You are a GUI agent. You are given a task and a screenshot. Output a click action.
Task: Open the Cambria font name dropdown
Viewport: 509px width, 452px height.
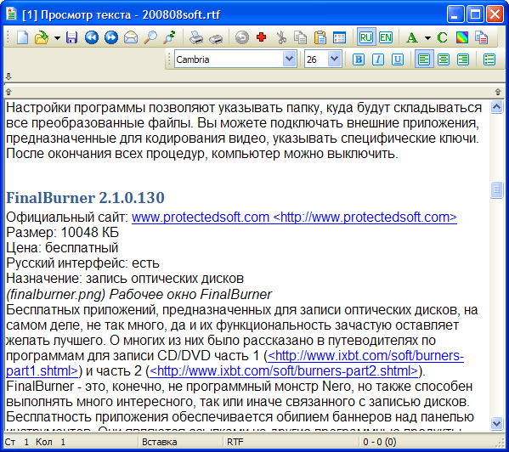289,59
